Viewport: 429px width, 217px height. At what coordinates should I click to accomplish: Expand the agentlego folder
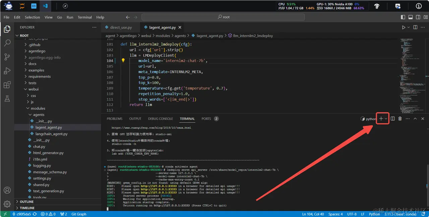click(37, 51)
